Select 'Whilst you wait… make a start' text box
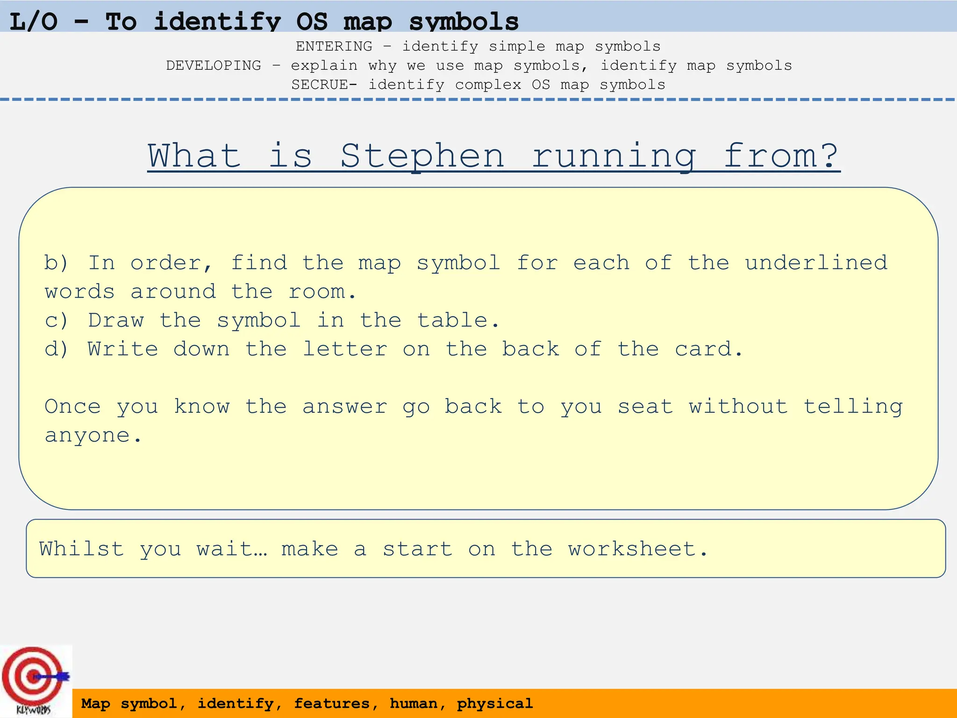 (486, 548)
